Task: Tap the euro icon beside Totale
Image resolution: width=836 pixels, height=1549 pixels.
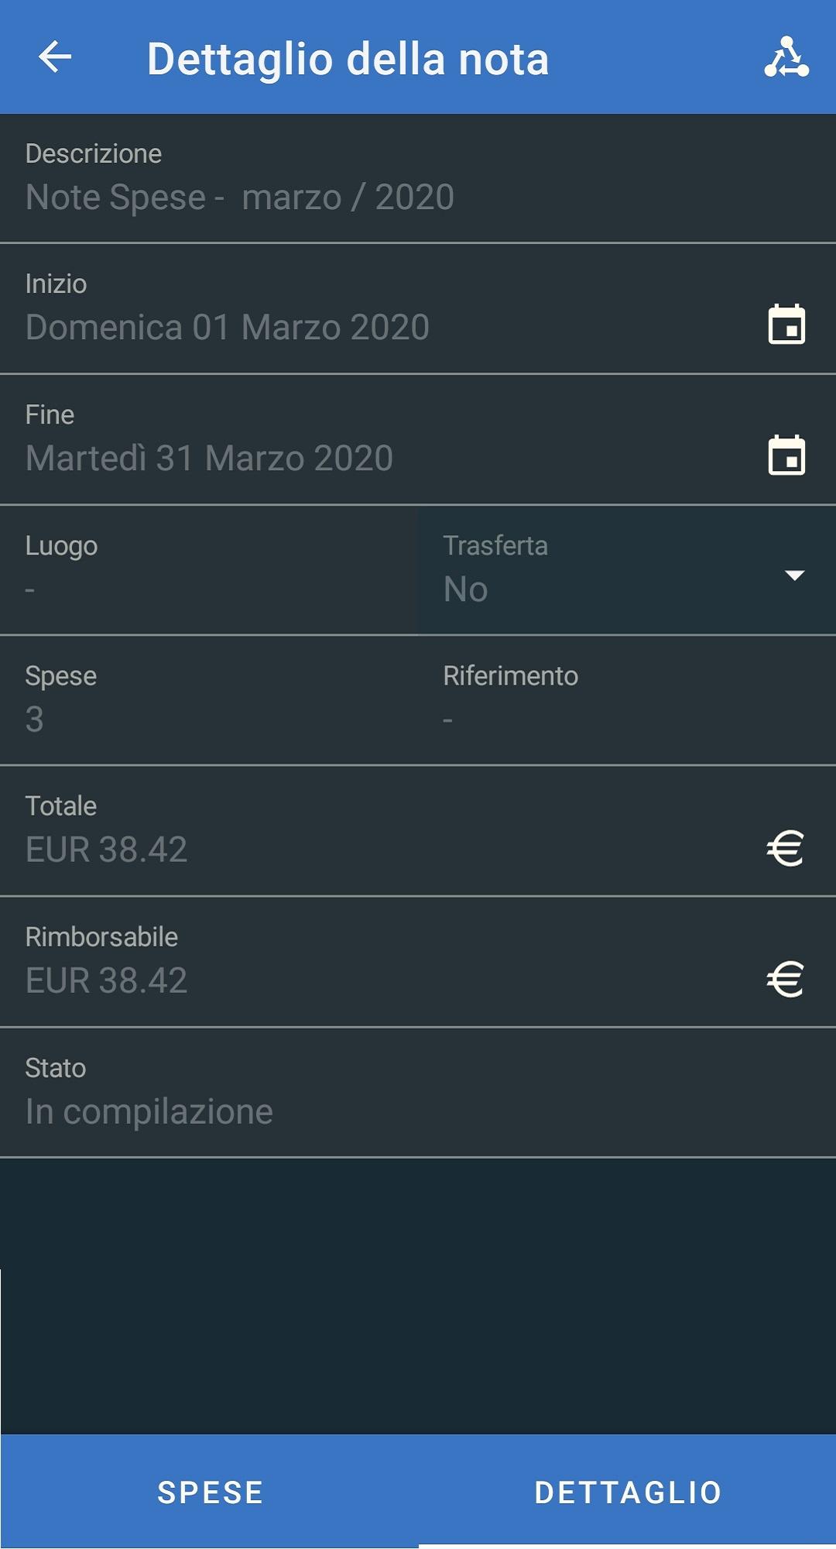Action: tap(786, 848)
